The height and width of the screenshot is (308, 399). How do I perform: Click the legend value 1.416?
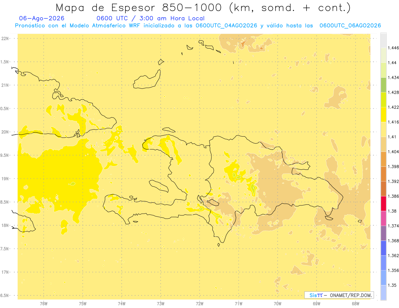[393, 122]
